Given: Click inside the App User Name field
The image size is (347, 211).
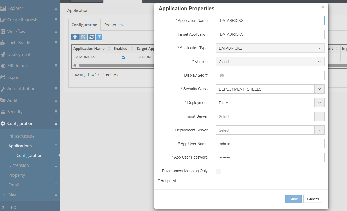Looking at the screenshot, I should [x=270, y=144].
